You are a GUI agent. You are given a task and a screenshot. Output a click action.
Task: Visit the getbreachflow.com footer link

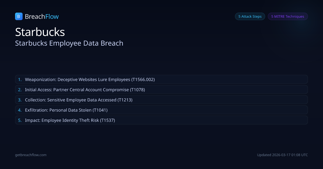(x=31, y=155)
